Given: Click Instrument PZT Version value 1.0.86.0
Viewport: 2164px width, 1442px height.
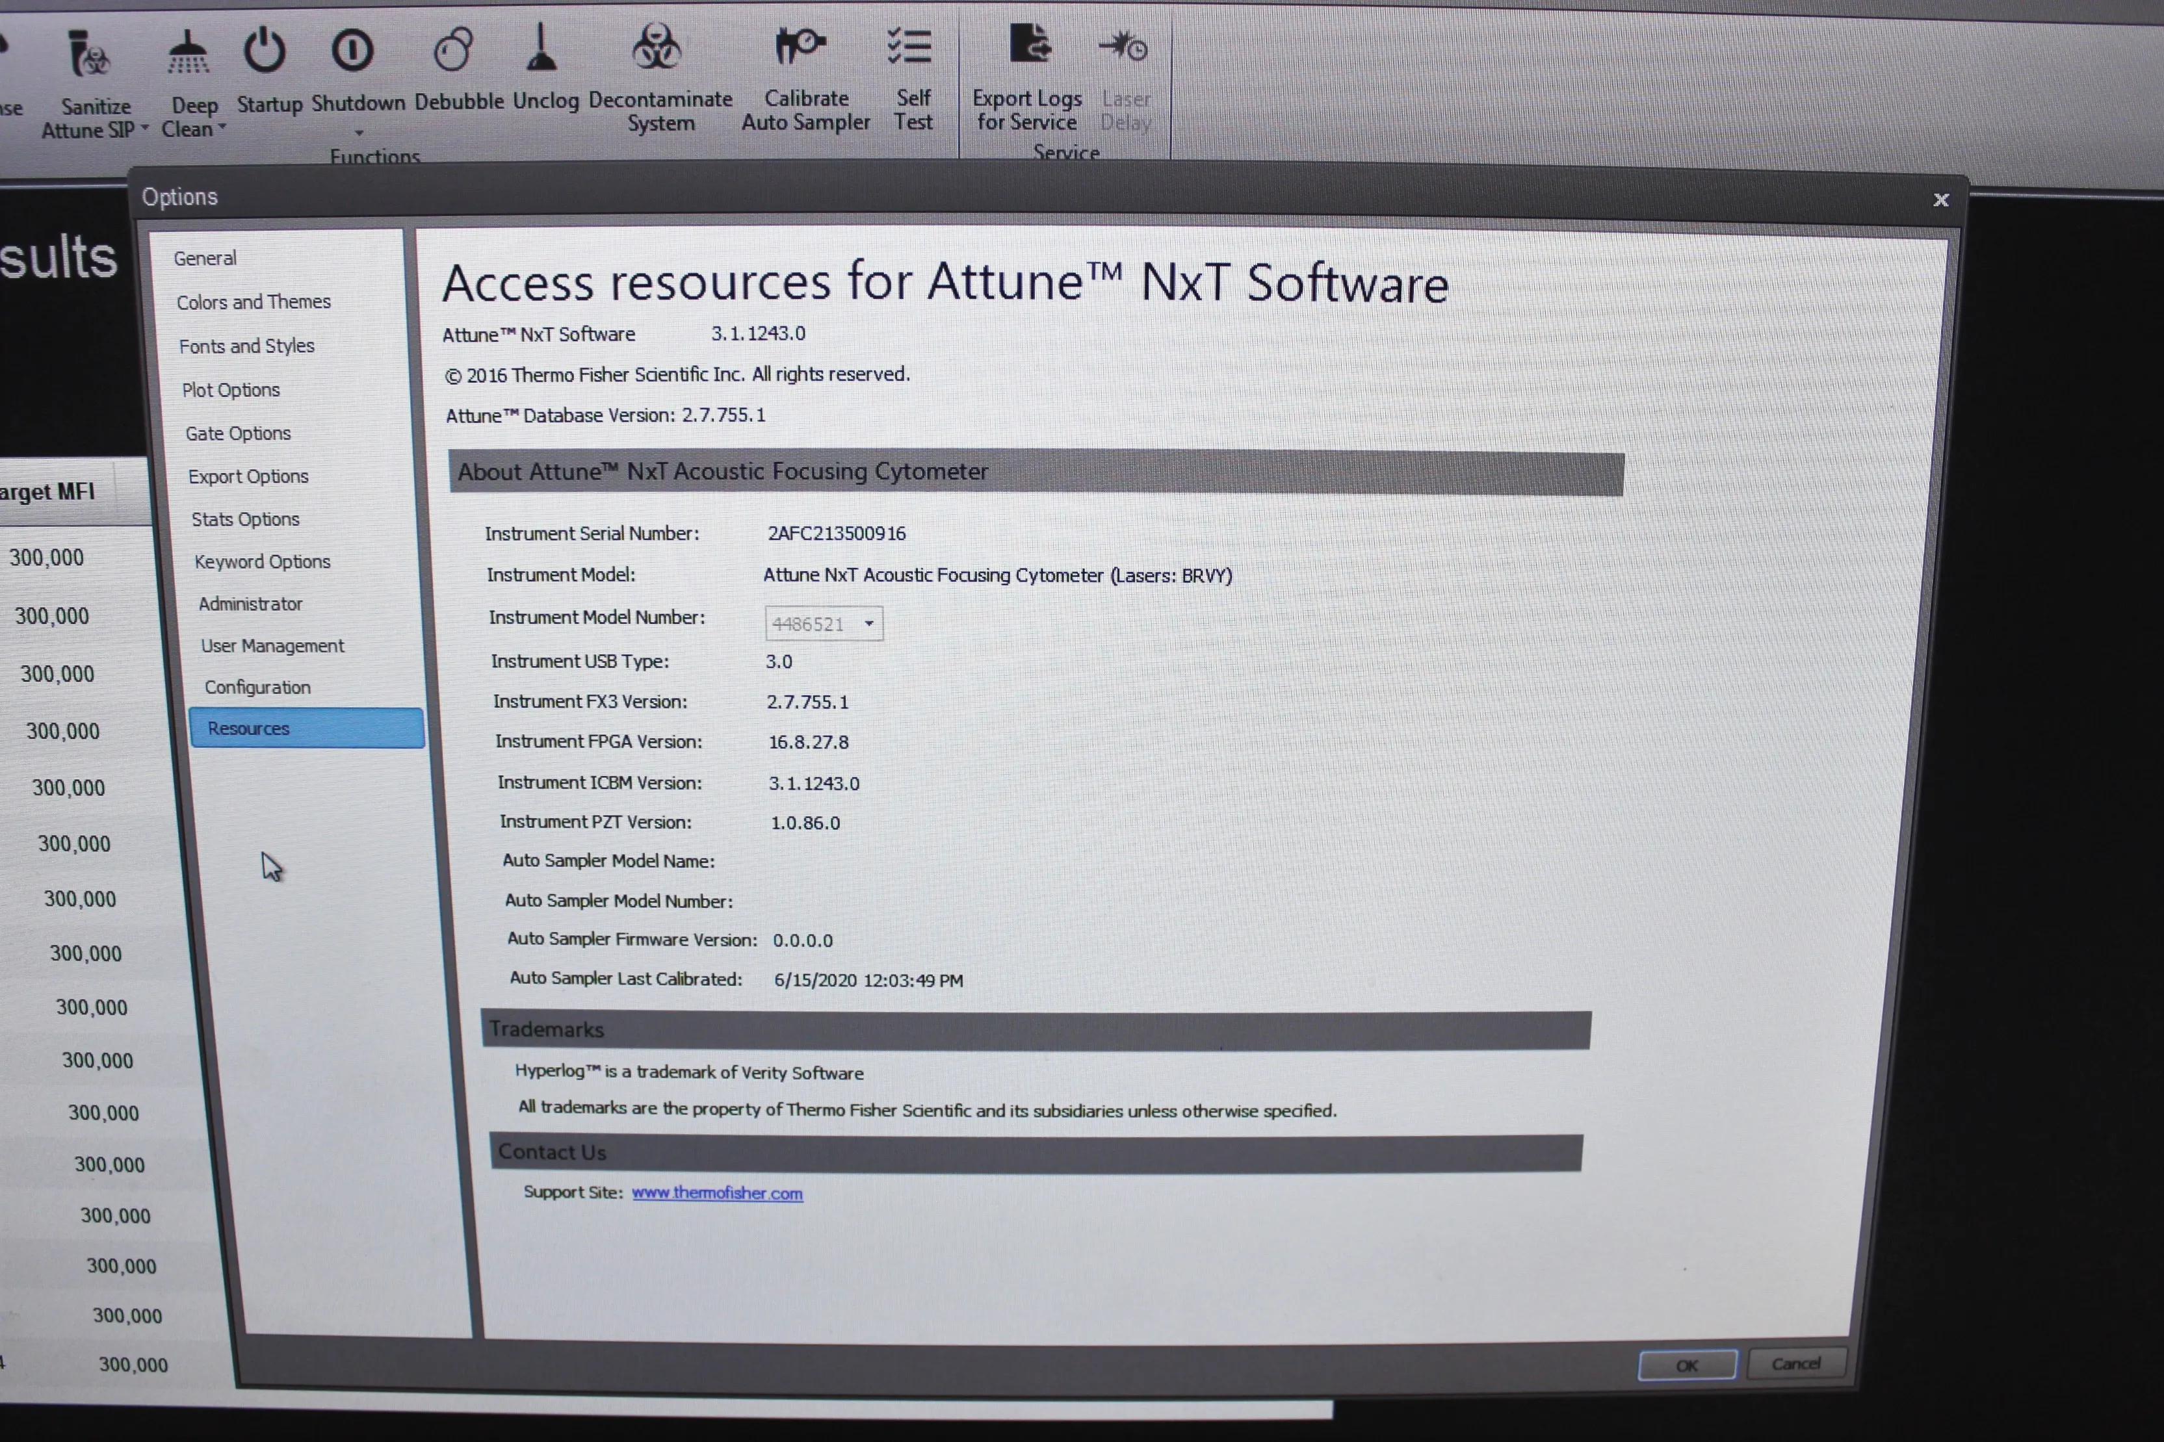Looking at the screenshot, I should pos(805,823).
